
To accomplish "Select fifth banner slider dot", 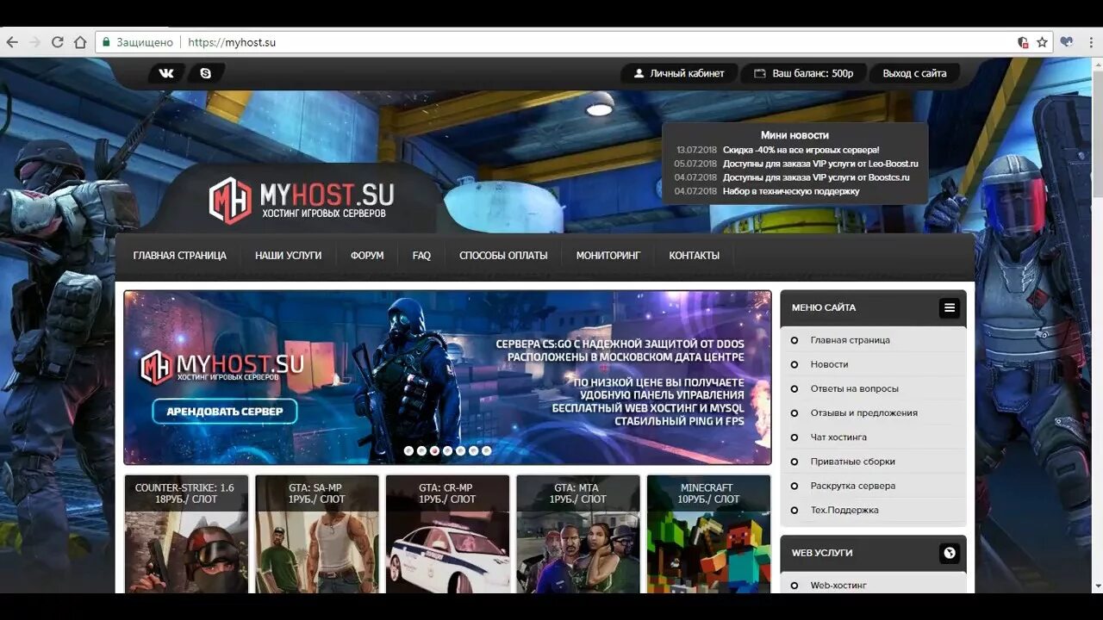I will click(460, 450).
